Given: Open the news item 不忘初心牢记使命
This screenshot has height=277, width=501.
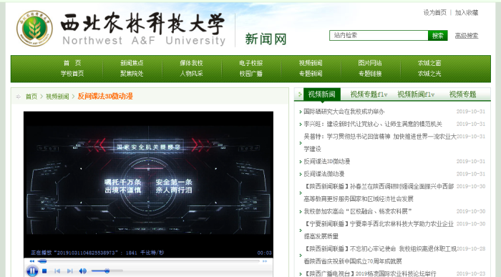Looking at the screenshot, I should pos(380,255).
